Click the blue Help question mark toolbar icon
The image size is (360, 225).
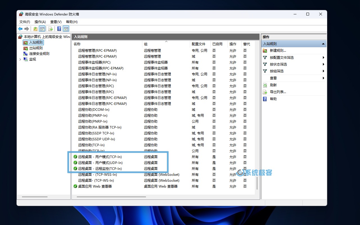[59, 29]
